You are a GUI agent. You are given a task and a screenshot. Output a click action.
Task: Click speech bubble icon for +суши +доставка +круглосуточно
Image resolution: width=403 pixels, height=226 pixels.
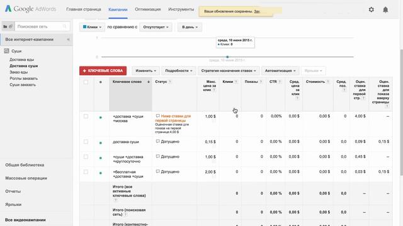coord(158,156)
